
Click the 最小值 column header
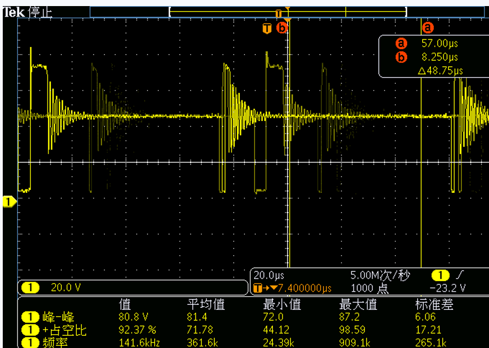(x=282, y=304)
